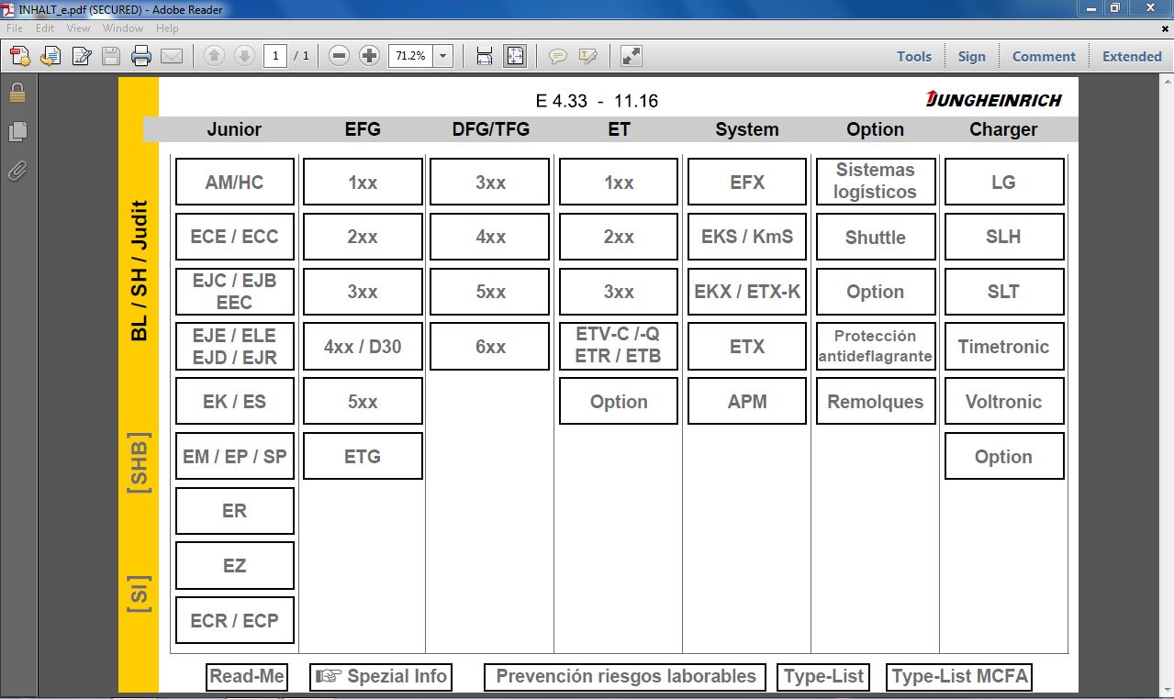The image size is (1174, 699).
Task: Open the APM link
Action: [747, 402]
